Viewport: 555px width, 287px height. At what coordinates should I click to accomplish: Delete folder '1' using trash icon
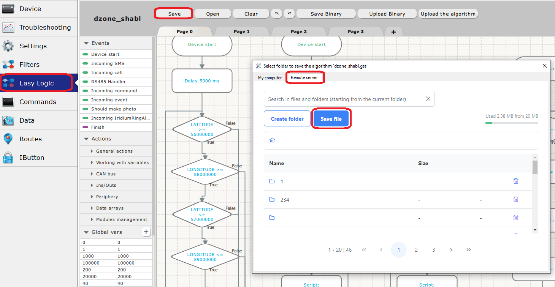click(x=515, y=181)
